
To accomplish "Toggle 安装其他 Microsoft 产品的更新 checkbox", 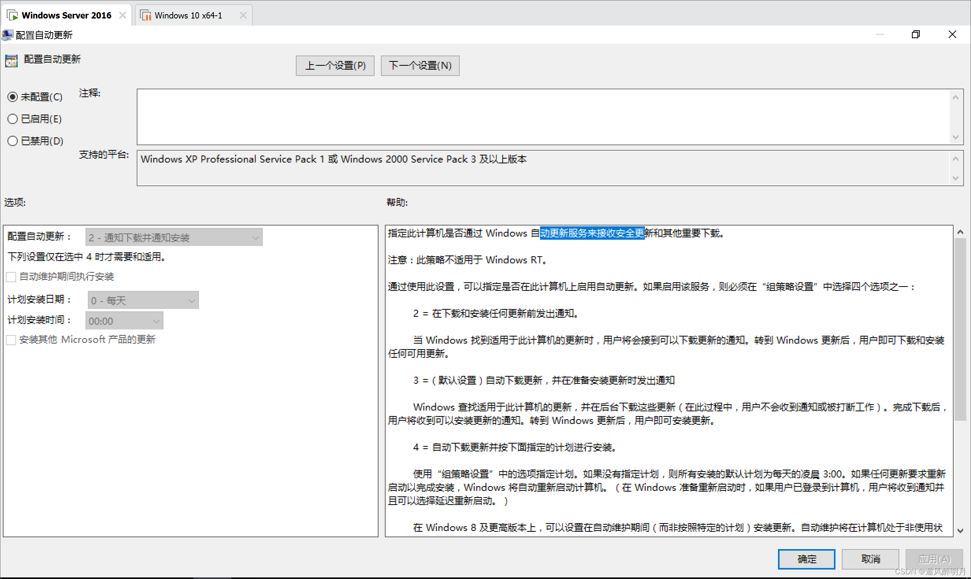I will pyautogui.click(x=11, y=340).
